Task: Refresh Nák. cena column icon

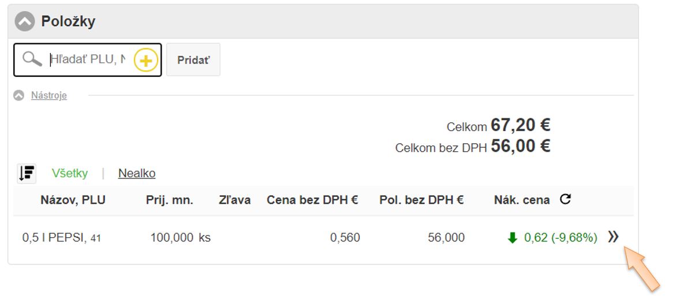Action: pos(566,200)
